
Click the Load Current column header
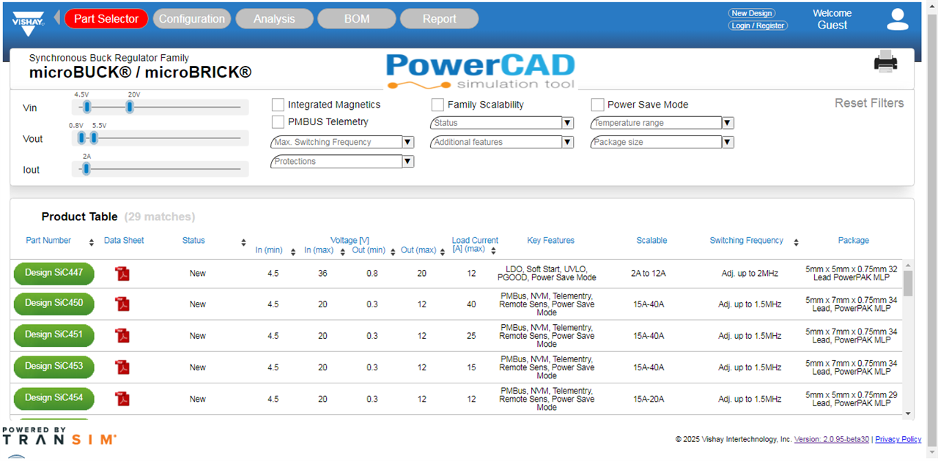475,244
